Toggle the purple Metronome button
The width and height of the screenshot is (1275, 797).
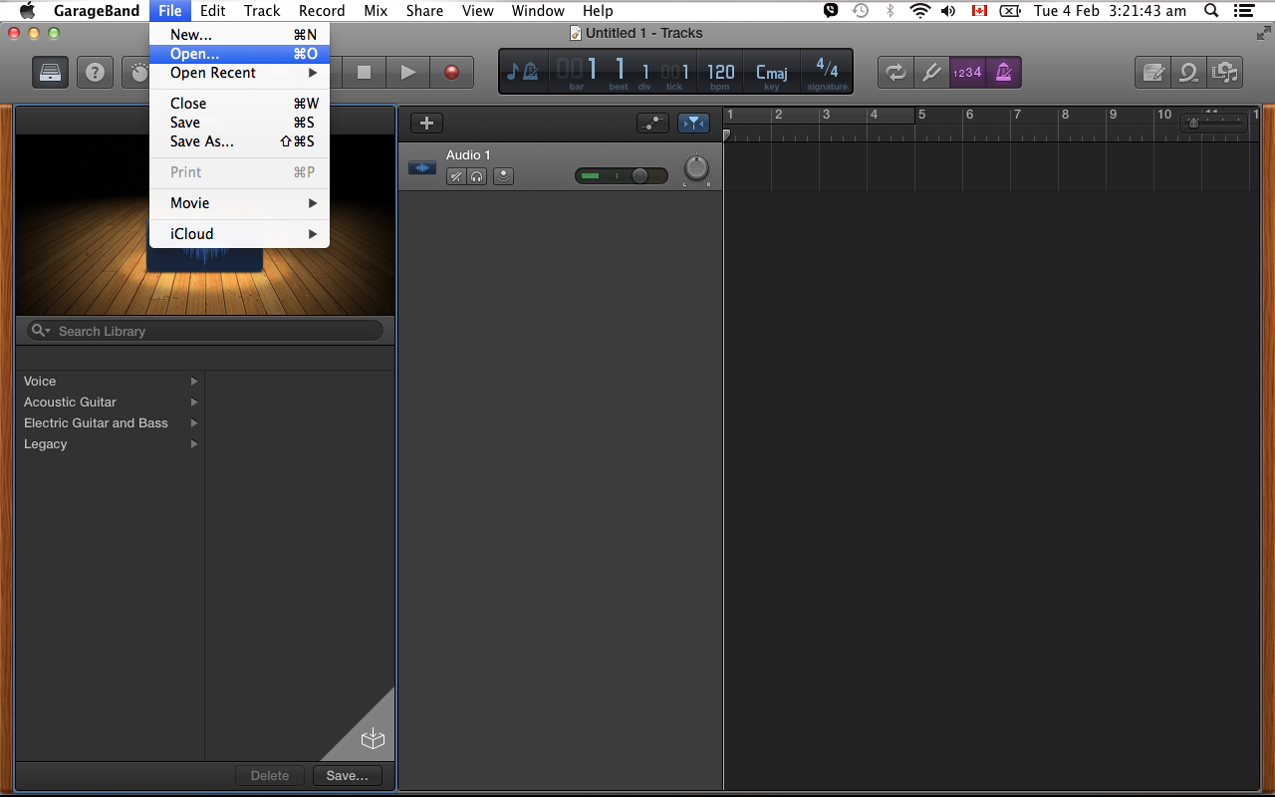coord(1003,72)
